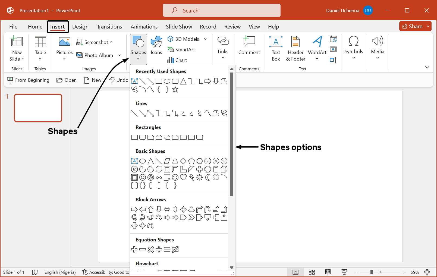Switch to the Animations tab

[x=144, y=27]
